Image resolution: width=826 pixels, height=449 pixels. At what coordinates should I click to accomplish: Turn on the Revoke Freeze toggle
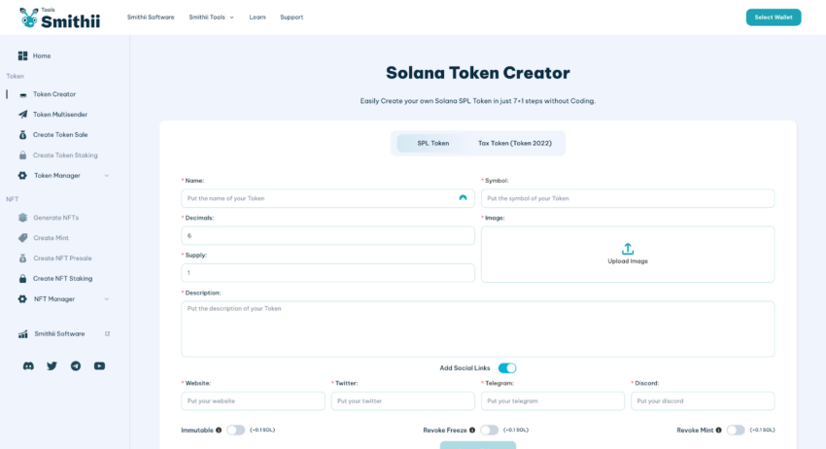pos(489,430)
